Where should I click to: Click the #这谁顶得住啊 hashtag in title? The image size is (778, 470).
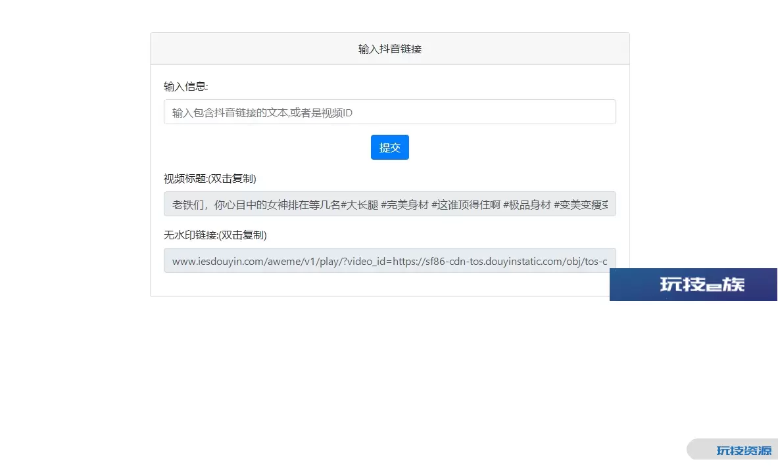pos(466,204)
